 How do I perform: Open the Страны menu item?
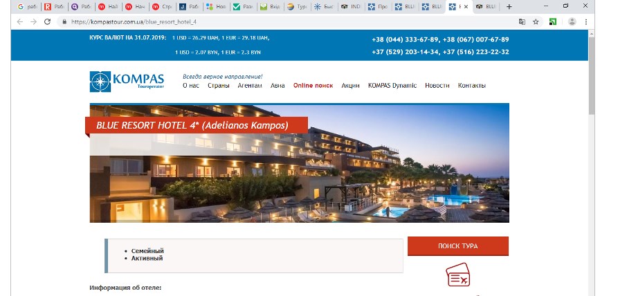coord(219,86)
